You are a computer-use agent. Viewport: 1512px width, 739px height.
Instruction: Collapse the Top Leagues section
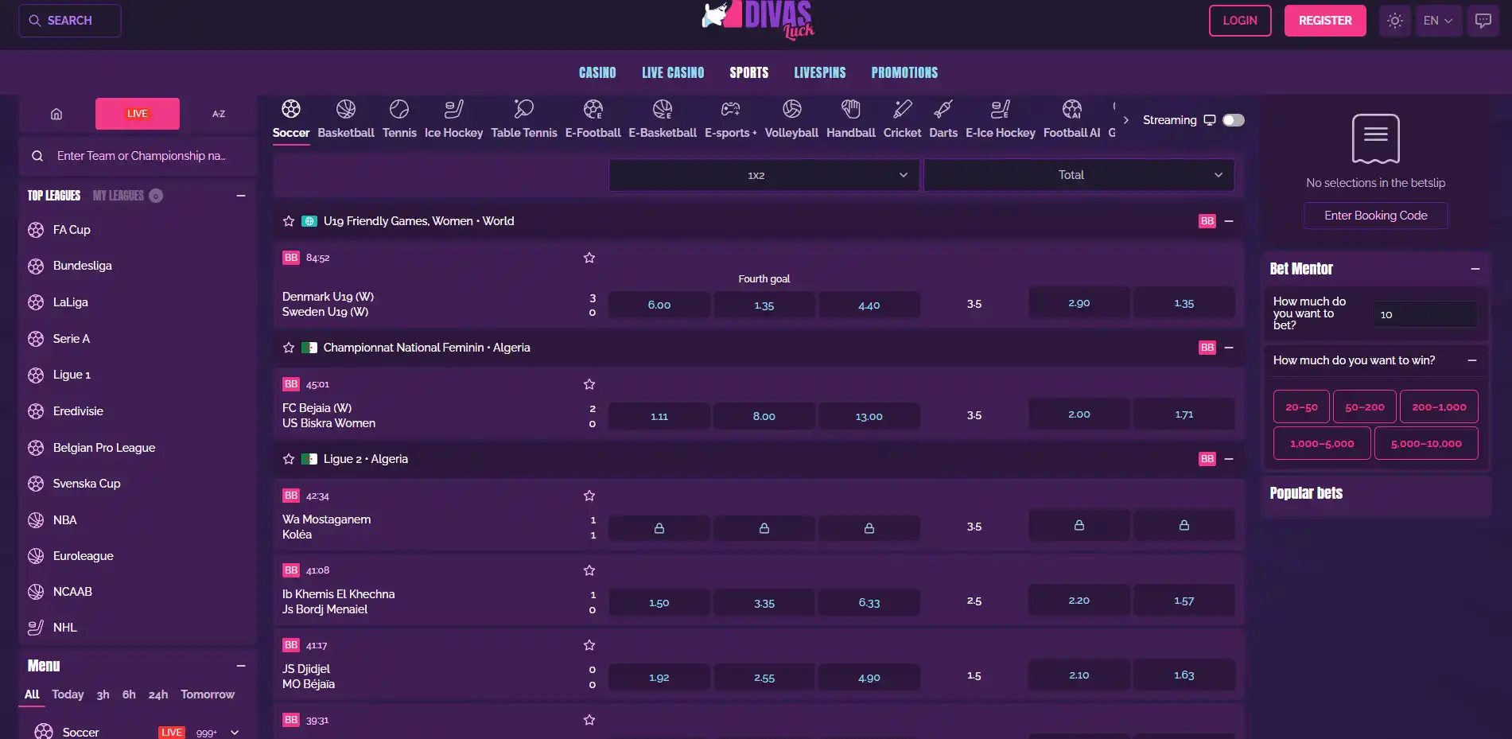(241, 196)
